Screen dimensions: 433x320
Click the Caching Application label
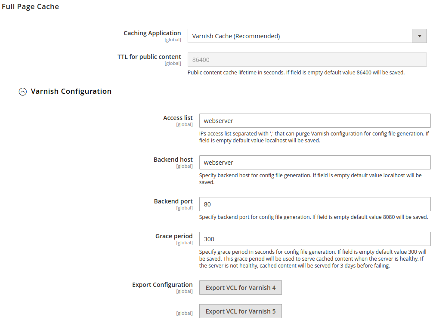tap(152, 33)
